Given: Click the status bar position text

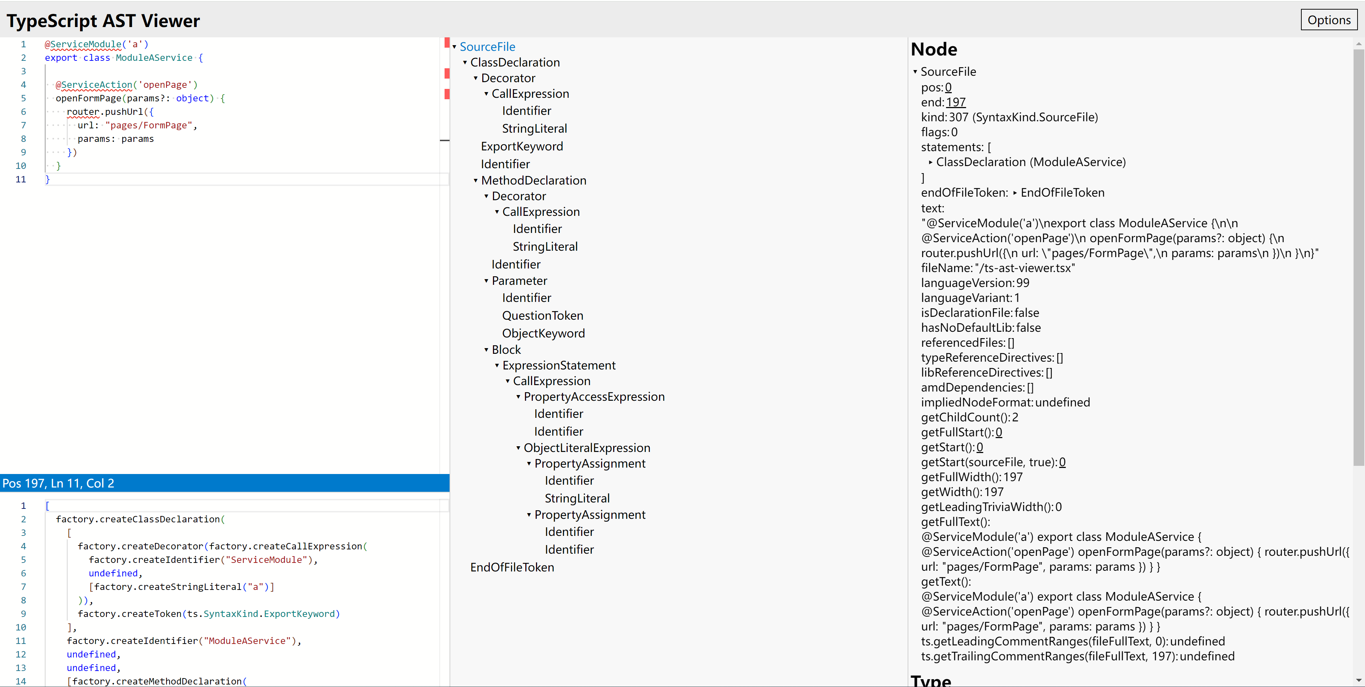Looking at the screenshot, I should coord(58,483).
